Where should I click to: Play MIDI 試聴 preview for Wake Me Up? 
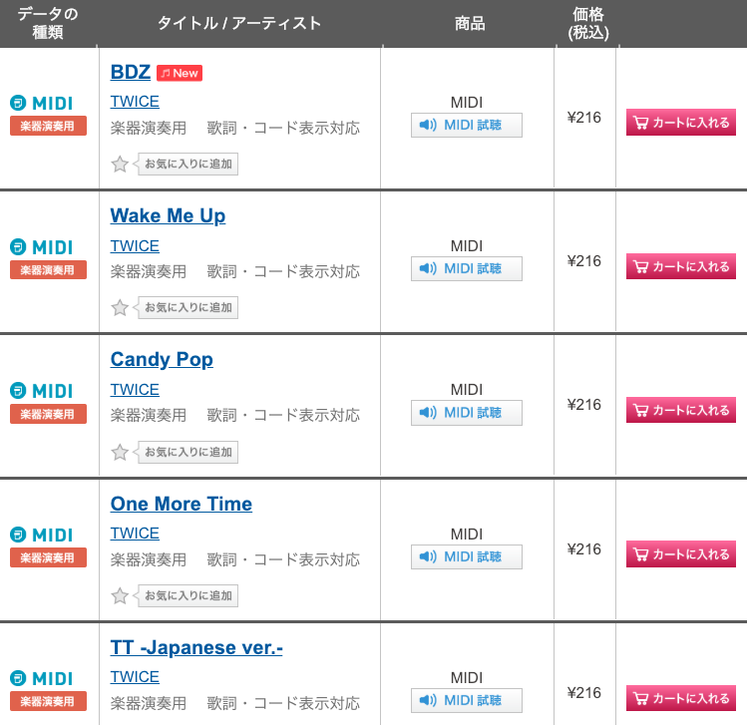click(x=467, y=268)
